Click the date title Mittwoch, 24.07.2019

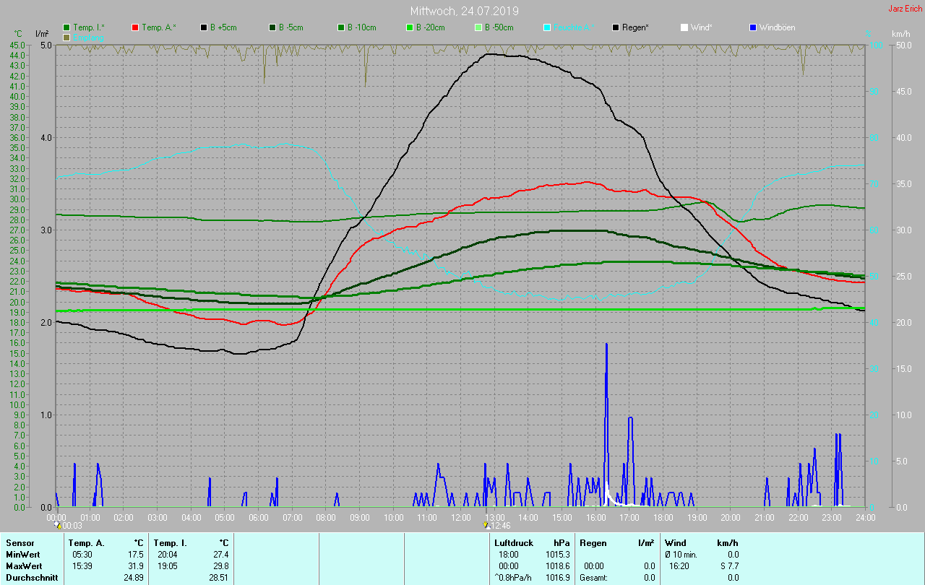(464, 11)
